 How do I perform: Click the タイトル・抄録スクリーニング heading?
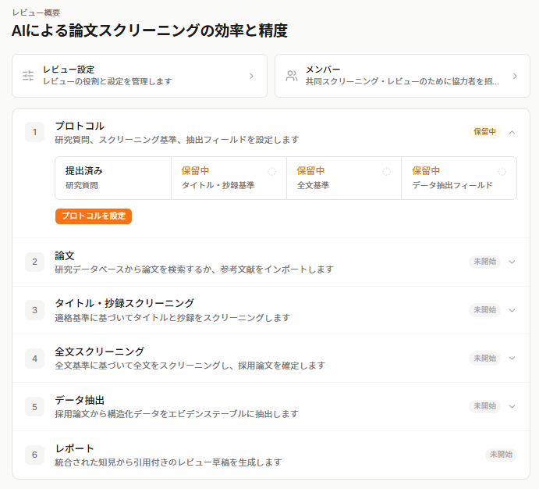125,303
